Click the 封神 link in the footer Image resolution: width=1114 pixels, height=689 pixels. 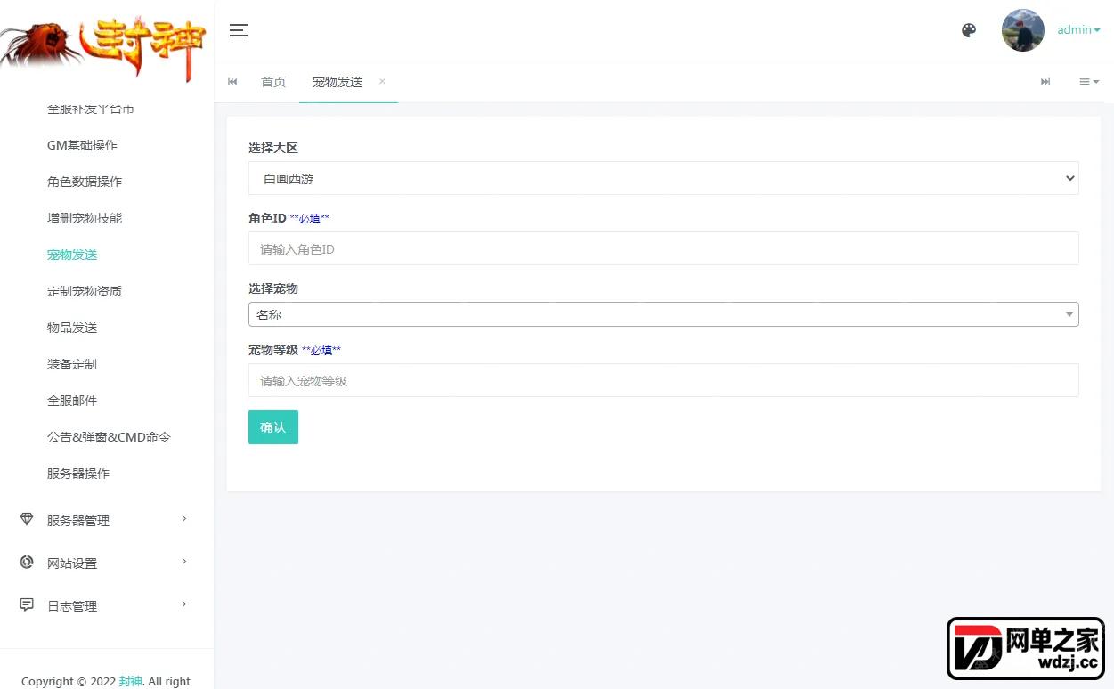click(x=131, y=681)
